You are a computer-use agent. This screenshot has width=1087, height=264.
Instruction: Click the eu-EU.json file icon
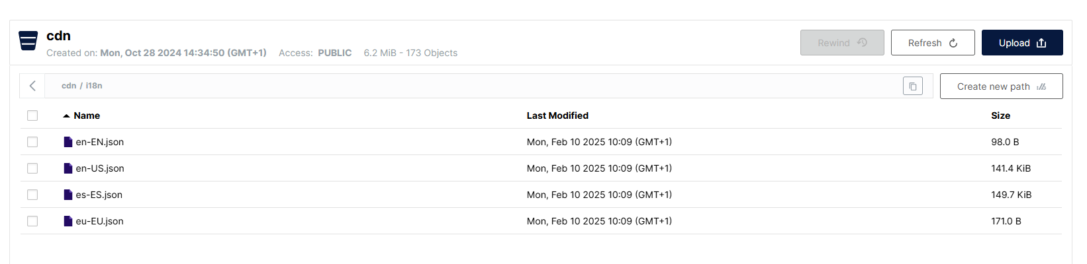click(x=68, y=221)
